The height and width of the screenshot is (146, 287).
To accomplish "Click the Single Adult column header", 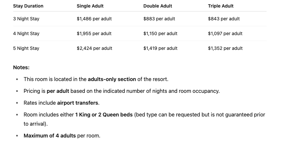I will [x=90, y=6].
